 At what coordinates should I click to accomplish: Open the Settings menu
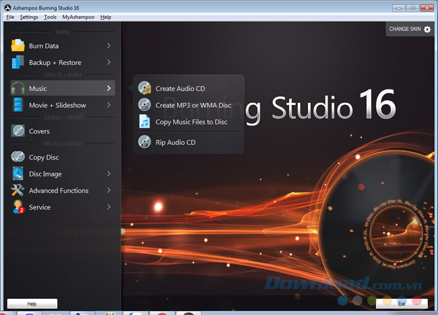tap(29, 17)
